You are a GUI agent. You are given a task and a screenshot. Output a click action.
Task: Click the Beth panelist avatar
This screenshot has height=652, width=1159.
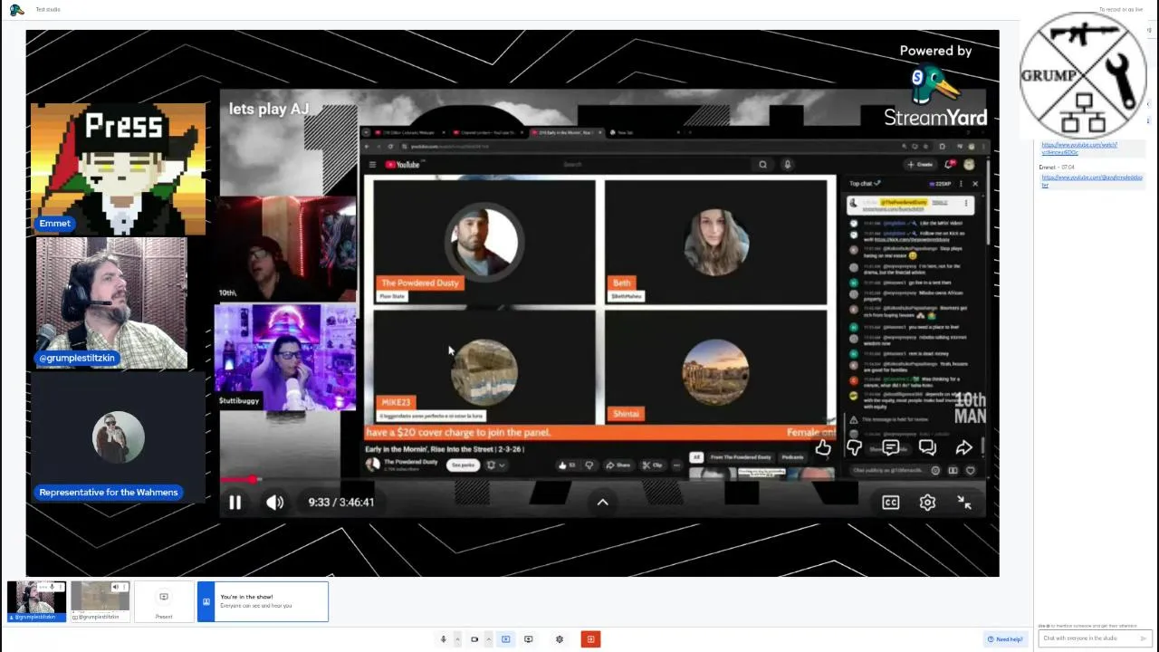[715, 241]
